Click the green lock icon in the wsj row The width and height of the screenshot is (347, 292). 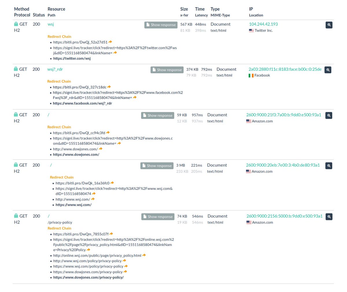pyautogui.click(x=16, y=24)
